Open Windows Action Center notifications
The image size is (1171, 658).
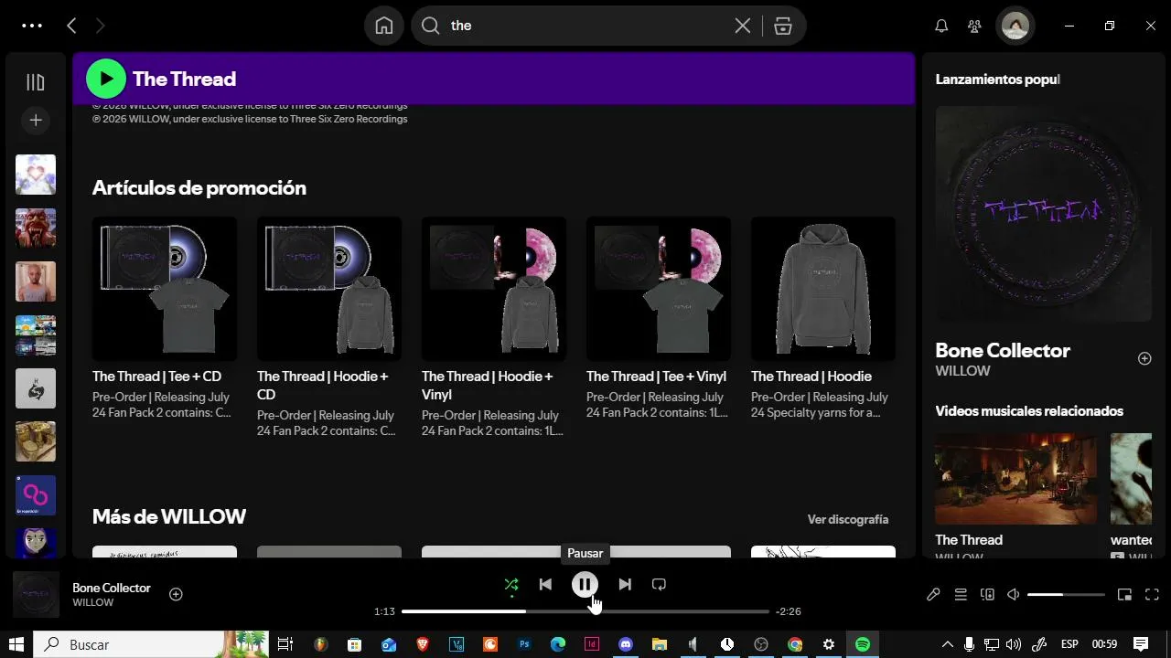pyautogui.click(x=1141, y=644)
